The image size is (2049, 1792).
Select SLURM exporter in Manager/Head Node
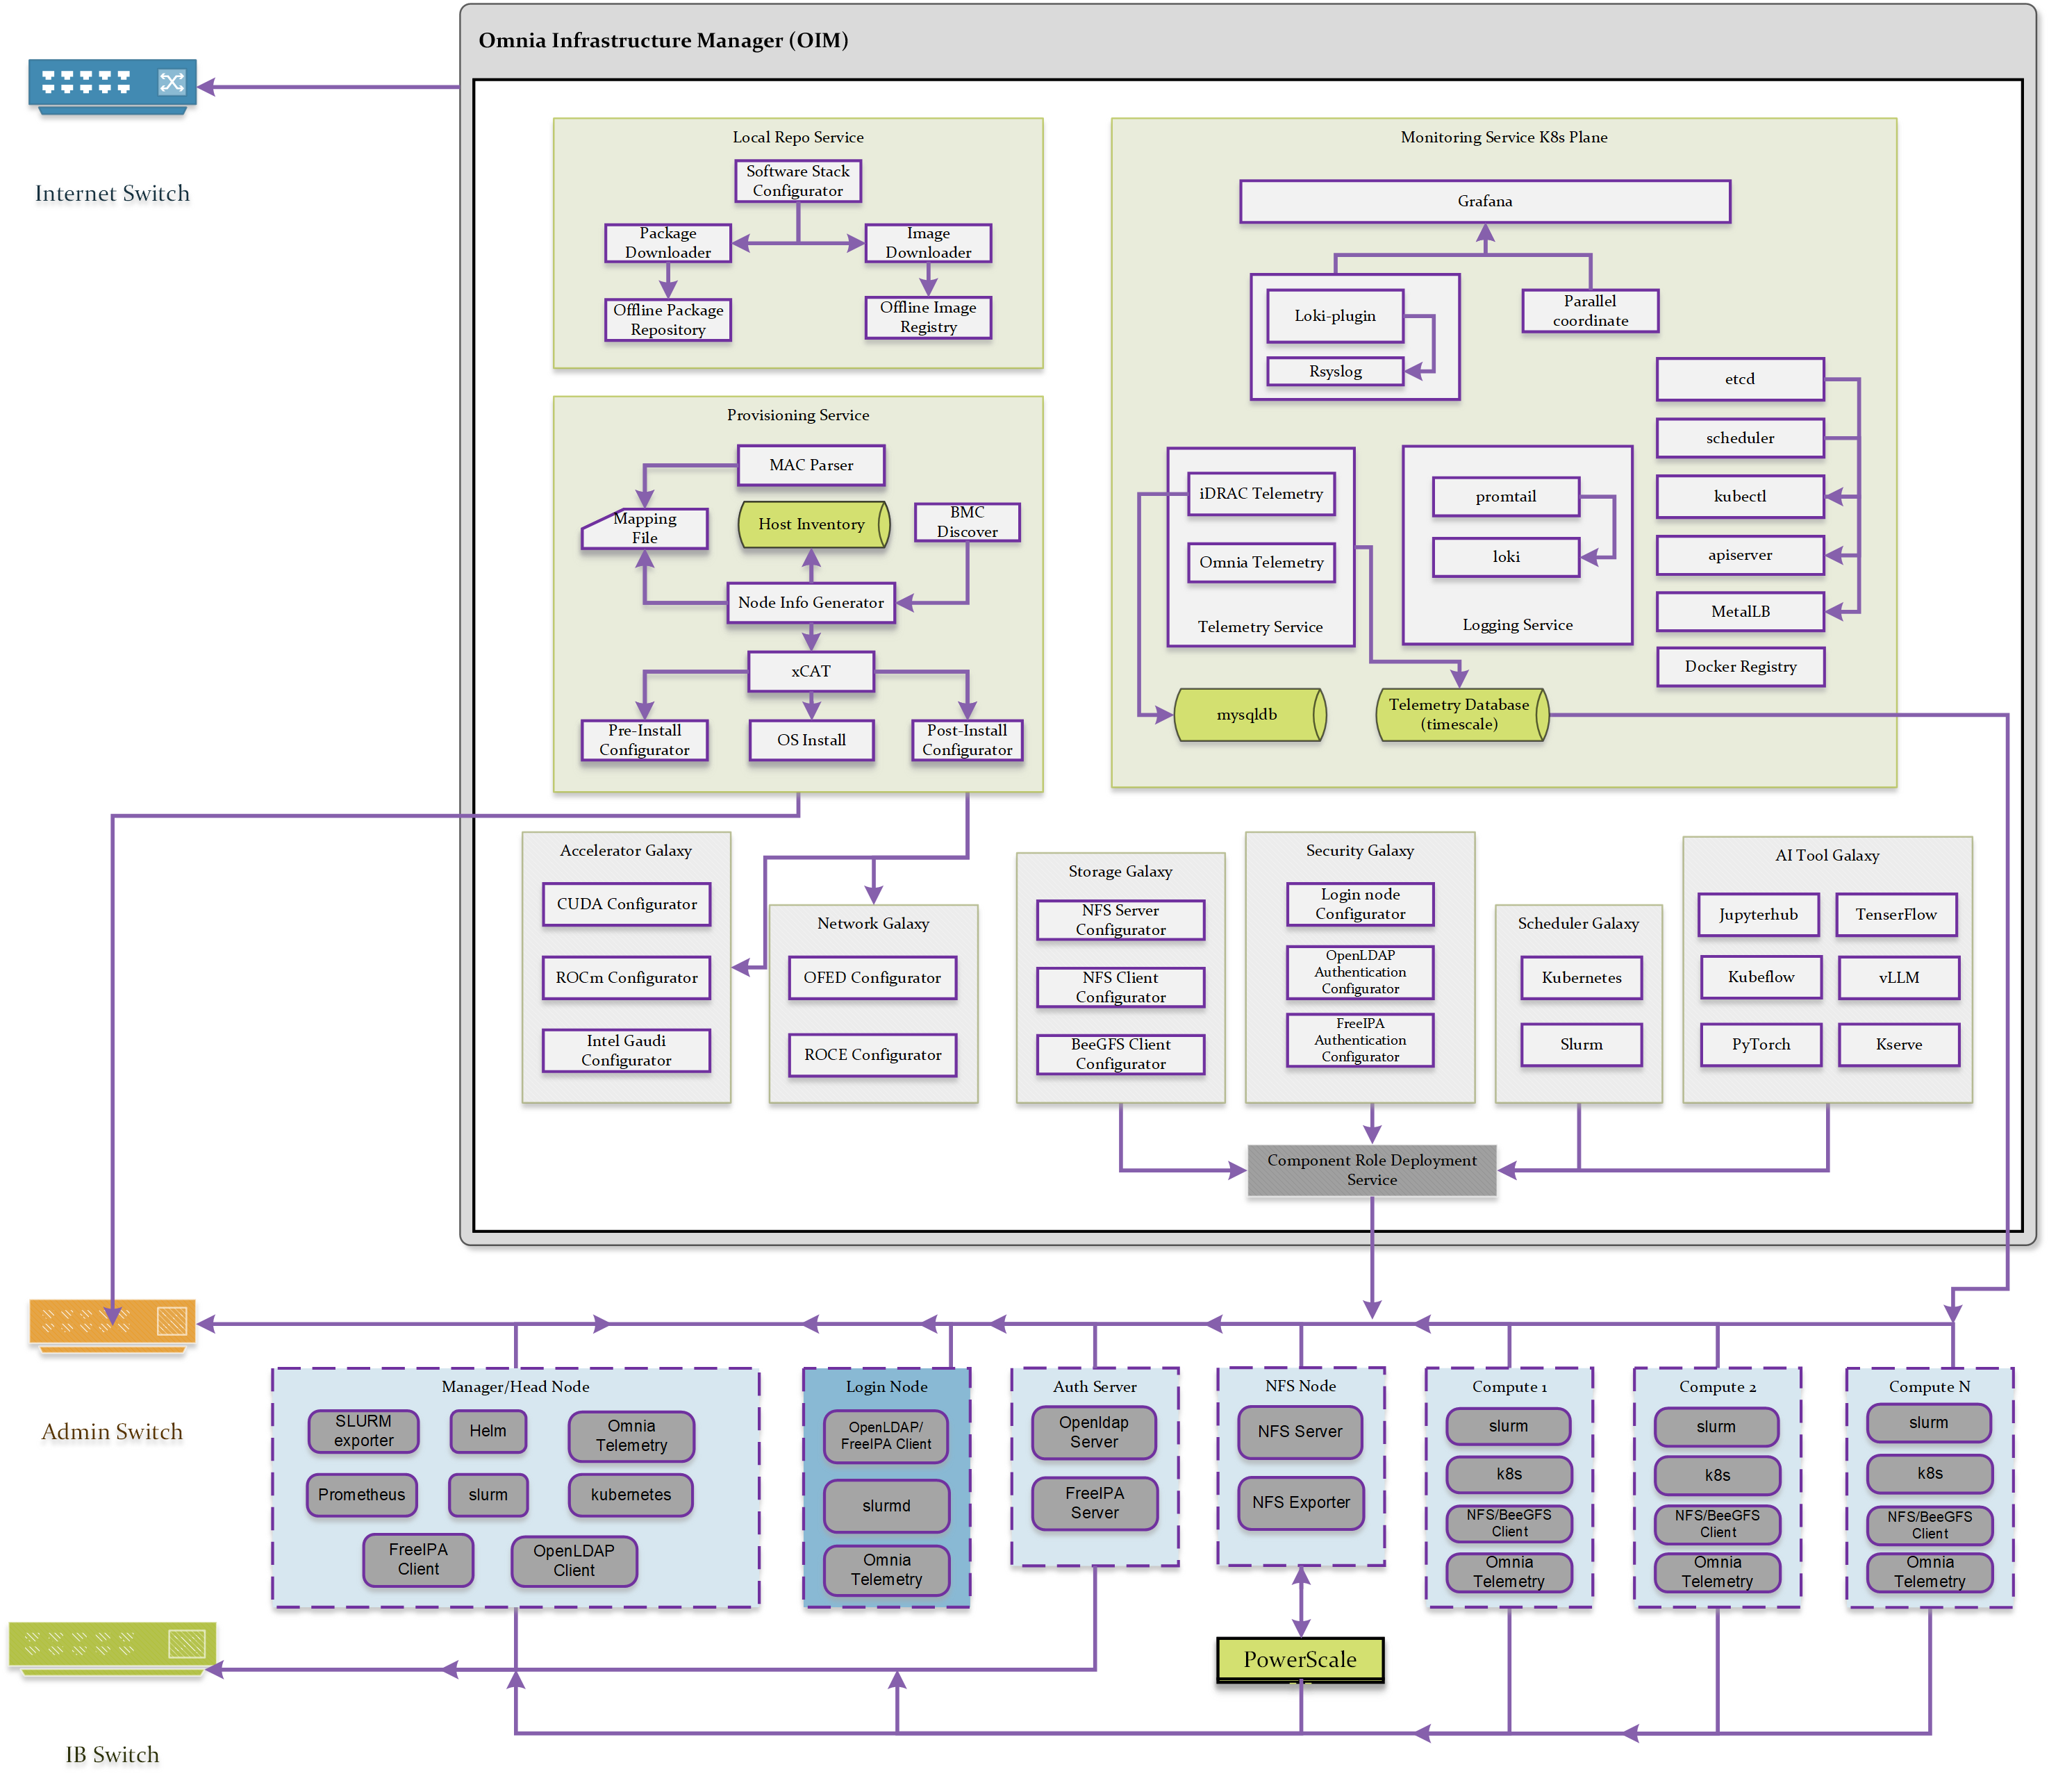coord(363,1431)
